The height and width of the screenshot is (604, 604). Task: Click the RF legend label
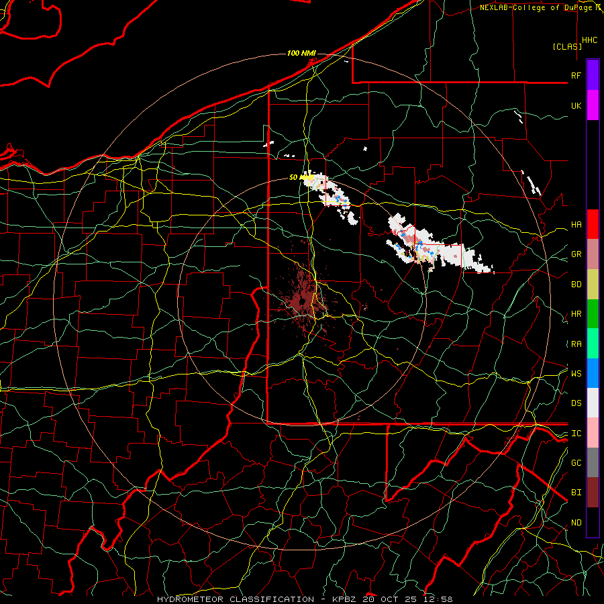pos(576,75)
